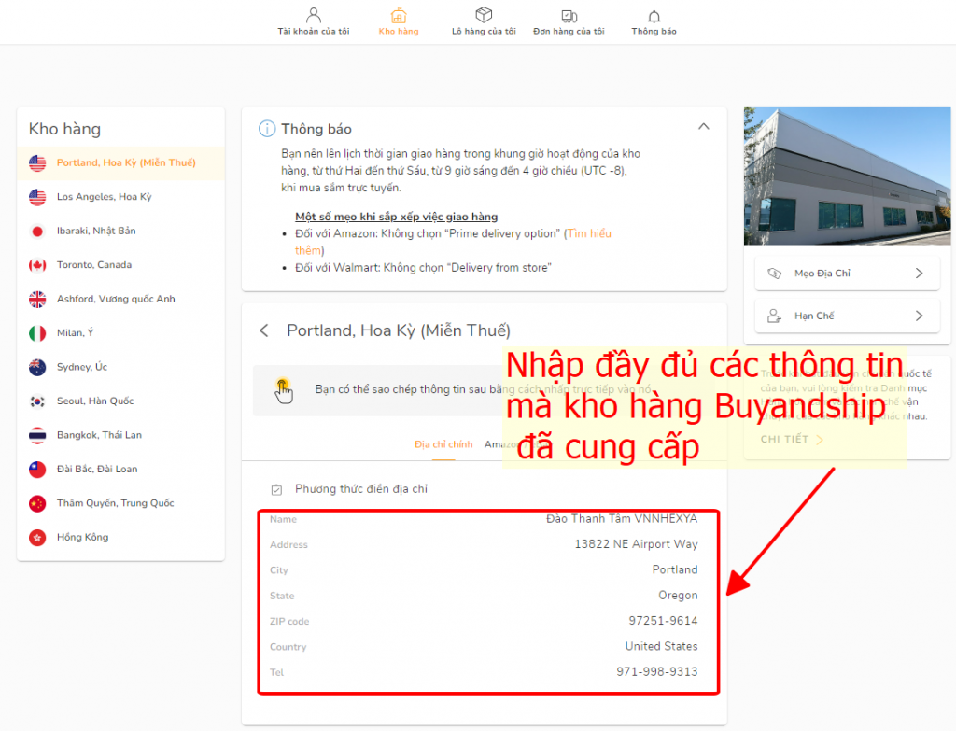Image resolution: width=956 pixels, height=731 pixels.
Task: Select Kho hàng warehouse icon in top nav
Action: [x=399, y=15]
